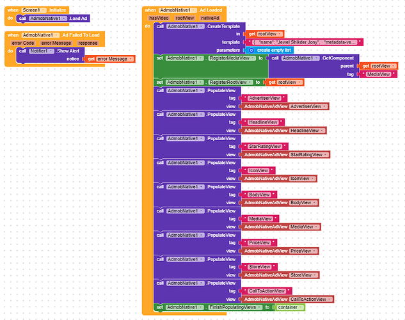Edit the "HeadlineView" tag text string
Screen dimensions: 405x320
point(263,122)
